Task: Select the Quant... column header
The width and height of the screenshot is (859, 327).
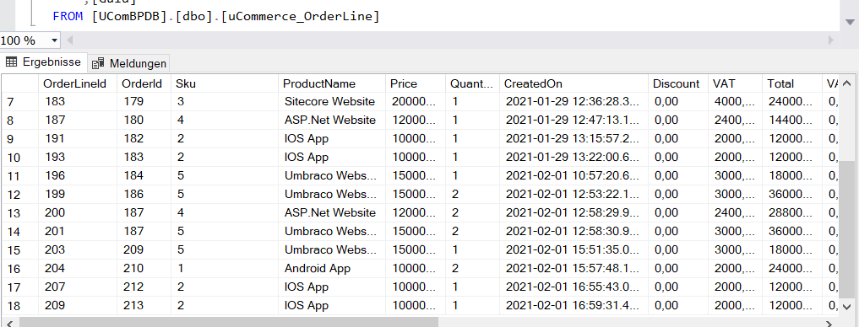Action: point(472,83)
